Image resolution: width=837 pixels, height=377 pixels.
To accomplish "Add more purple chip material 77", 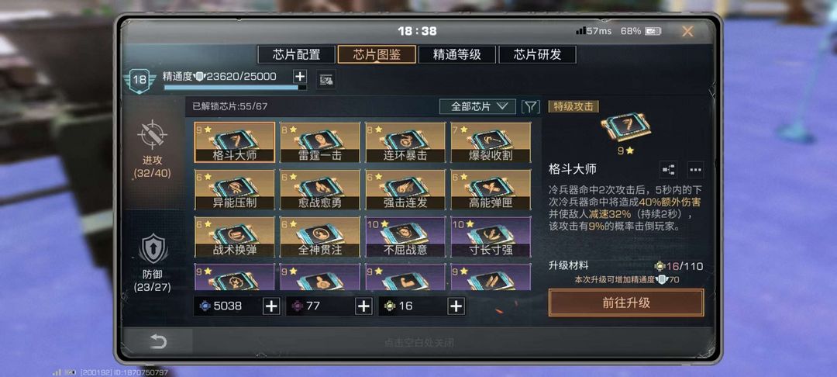I will [363, 306].
